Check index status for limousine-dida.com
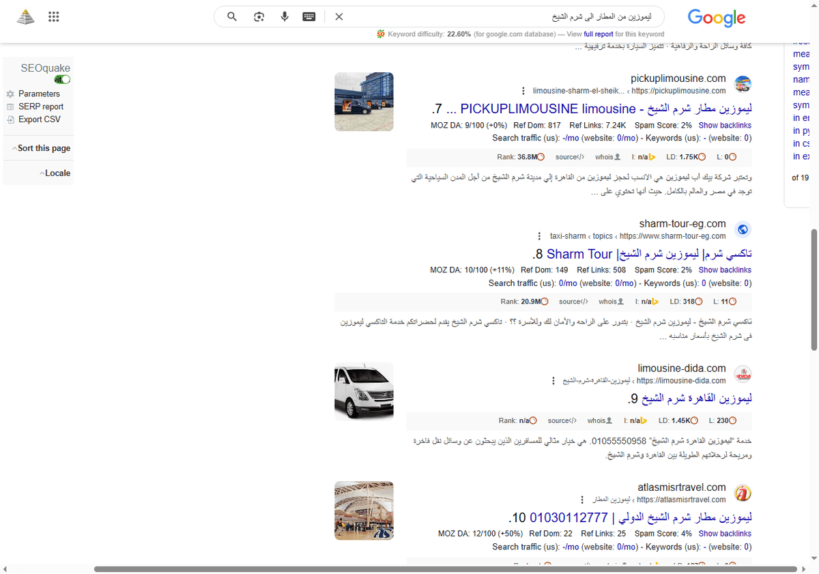 (x=635, y=420)
